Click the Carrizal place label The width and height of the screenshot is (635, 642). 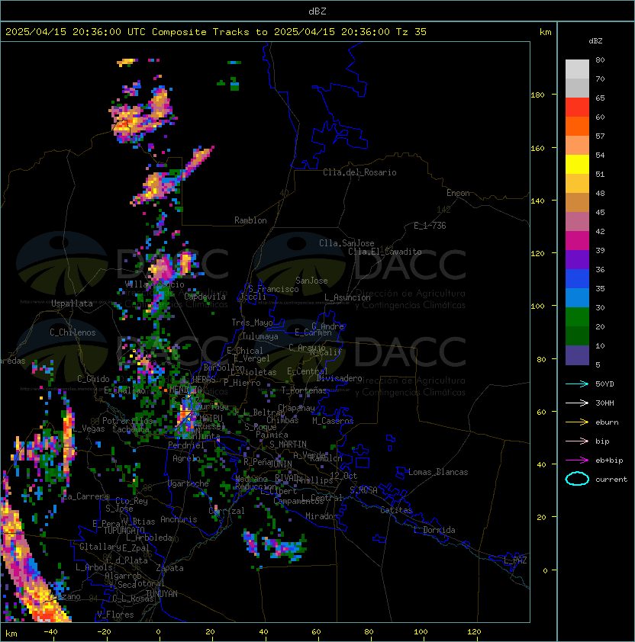point(226,511)
